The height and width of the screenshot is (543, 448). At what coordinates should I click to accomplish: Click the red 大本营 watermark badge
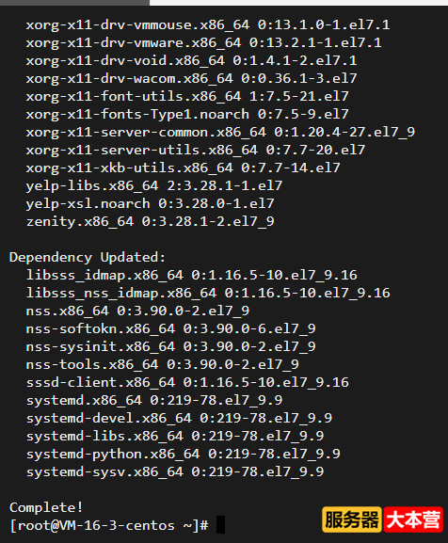pyautogui.click(x=413, y=519)
